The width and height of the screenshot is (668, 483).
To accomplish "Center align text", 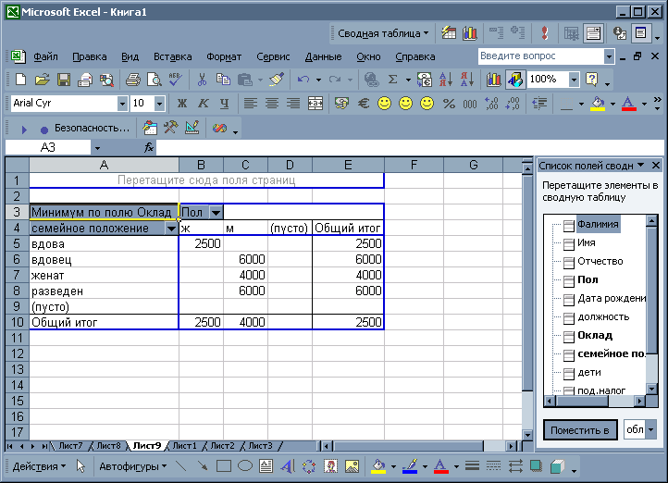I will pos(272,103).
